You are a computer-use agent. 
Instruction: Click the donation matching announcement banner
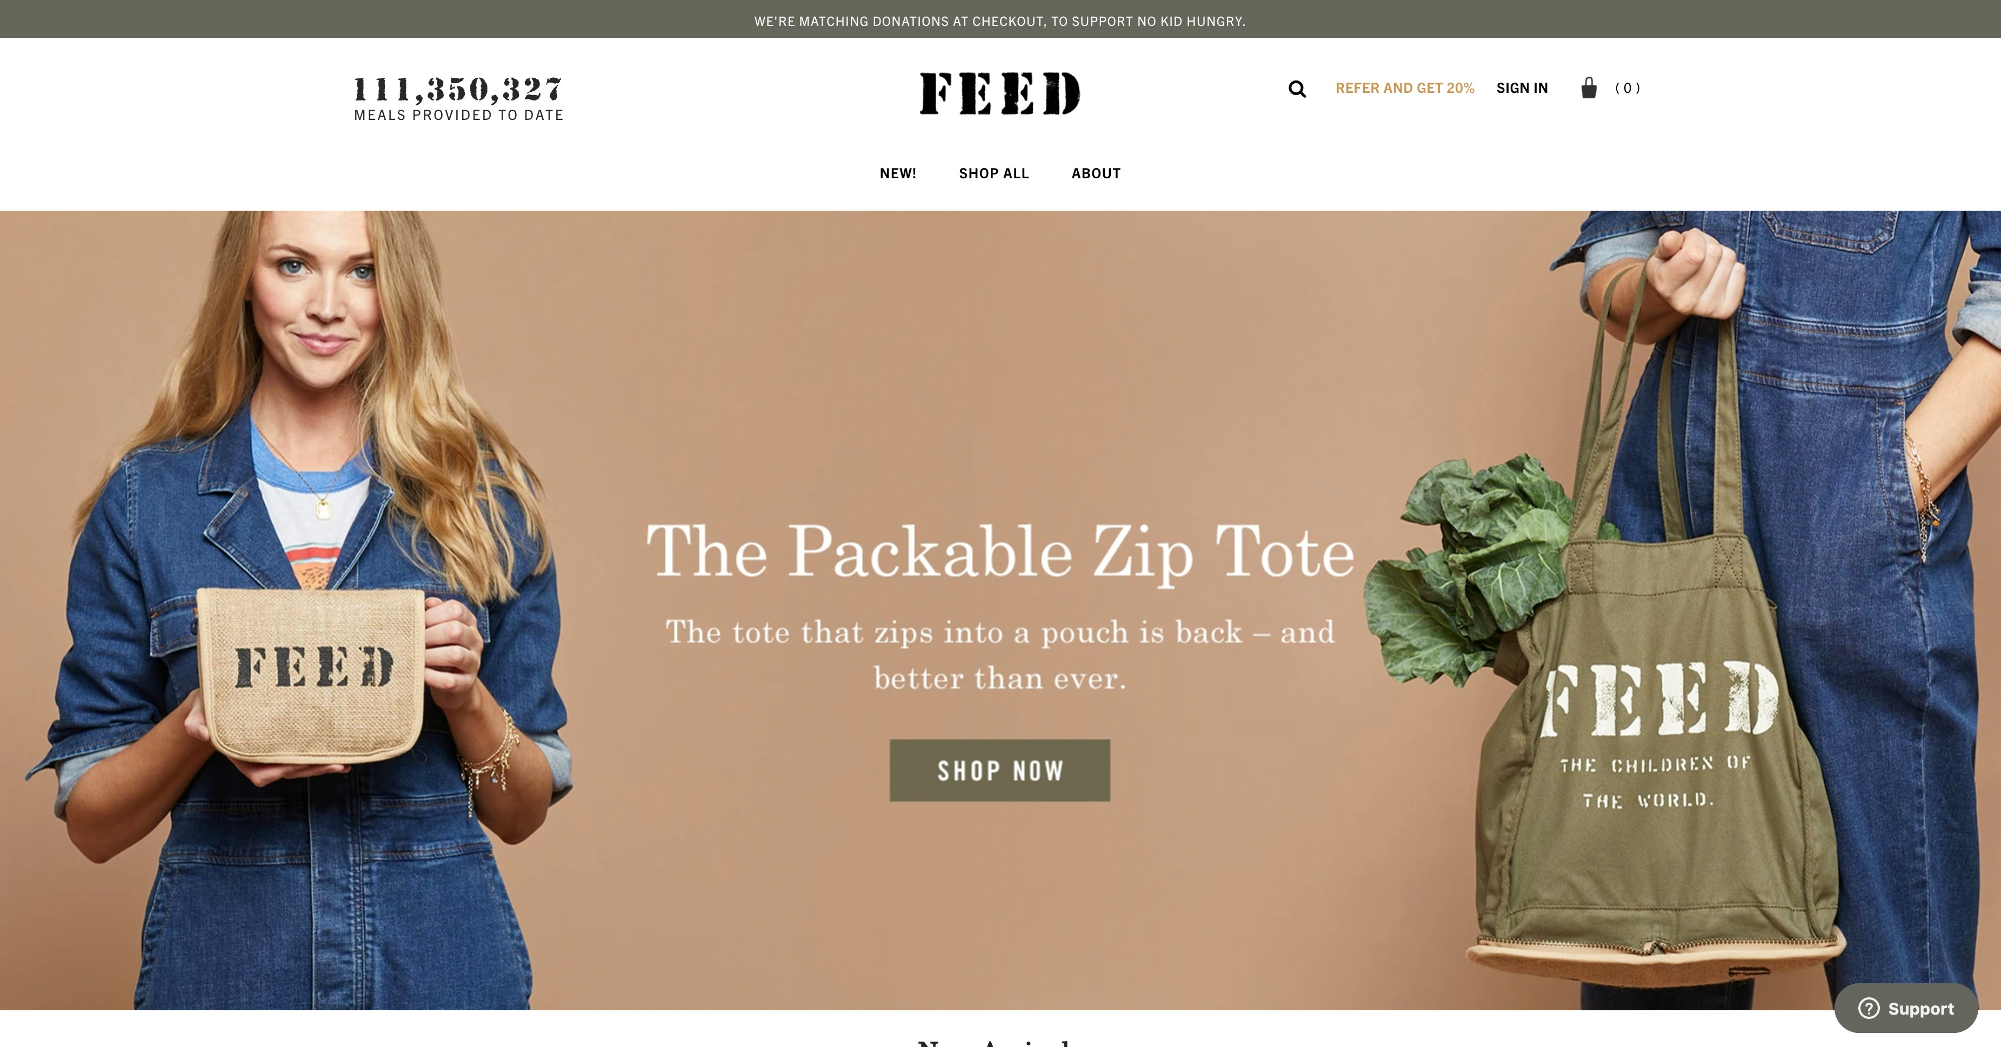1000,21
